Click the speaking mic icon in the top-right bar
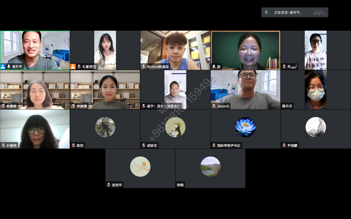The image size is (351, 219). pyautogui.click(x=266, y=12)
